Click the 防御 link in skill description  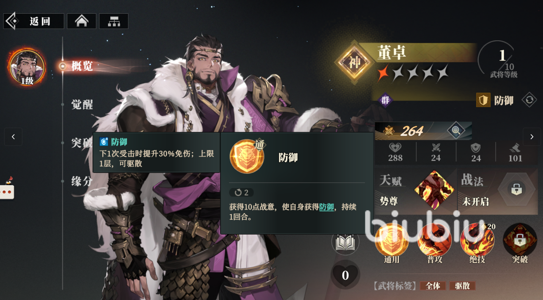click(326, 207)
